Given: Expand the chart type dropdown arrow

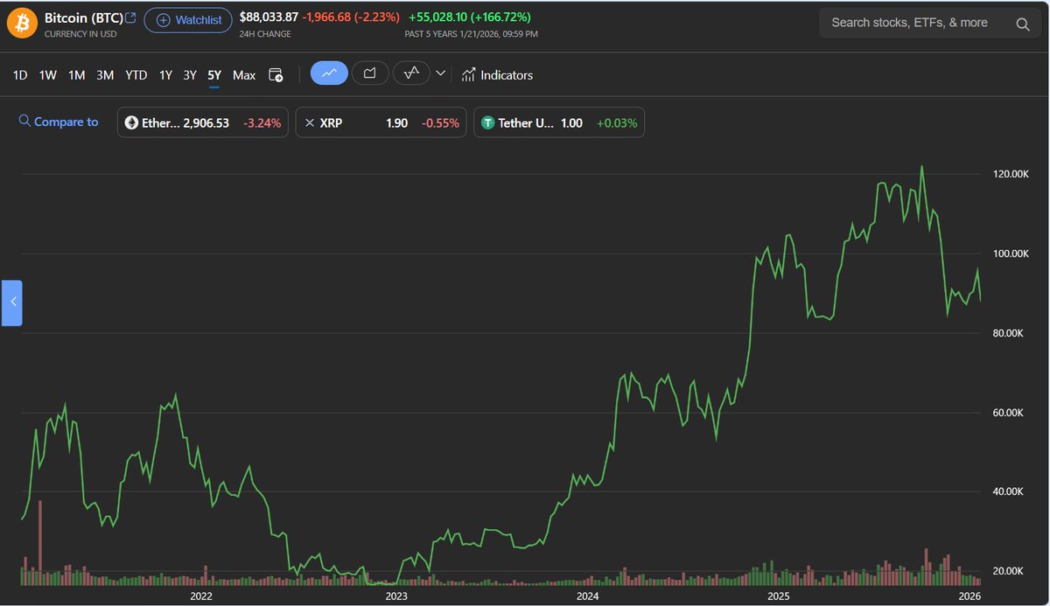Looking at the screenshot, I should [441, 73].
